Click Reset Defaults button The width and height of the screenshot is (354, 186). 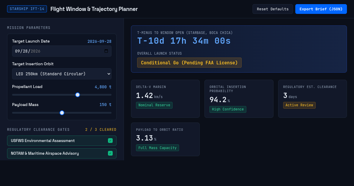[273, 9]
